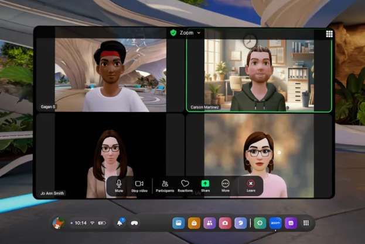
Task: Open the Reactions heart menu
Action: point(185,185)
